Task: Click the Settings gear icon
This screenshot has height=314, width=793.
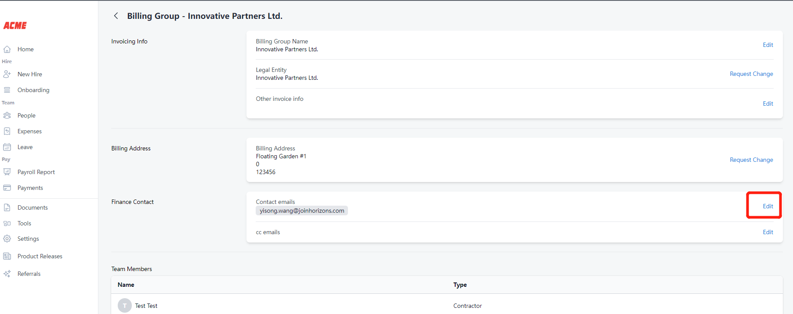Action: 7,239
